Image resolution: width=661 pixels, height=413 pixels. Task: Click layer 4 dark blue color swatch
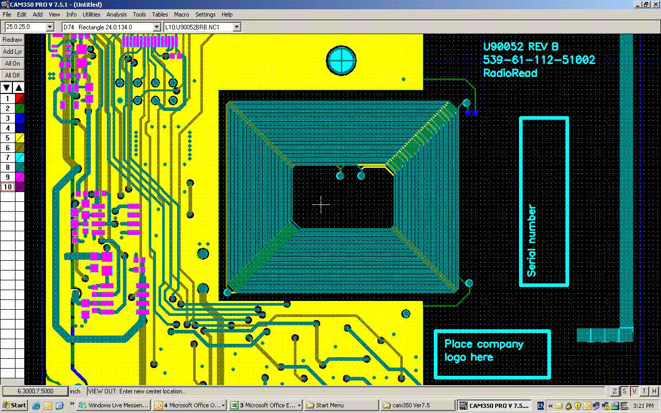20,128
